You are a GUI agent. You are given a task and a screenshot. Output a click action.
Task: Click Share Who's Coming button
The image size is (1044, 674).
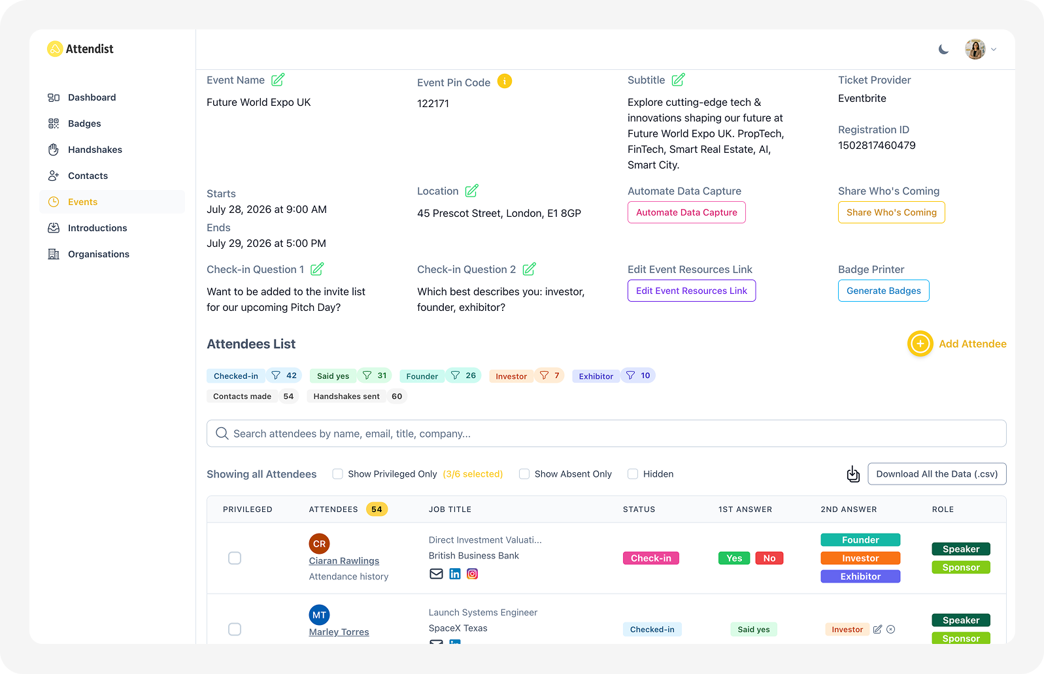[892, 212]
